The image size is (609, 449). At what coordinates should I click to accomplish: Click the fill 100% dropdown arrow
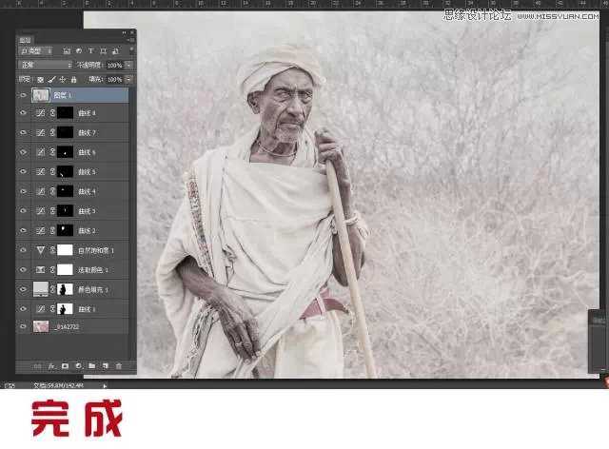point(128,79)
